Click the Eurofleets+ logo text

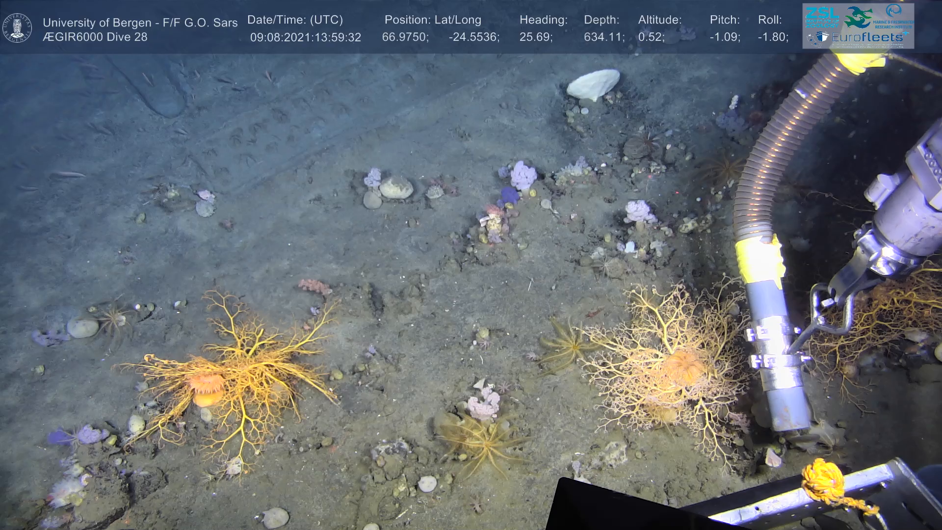(867, 37)
